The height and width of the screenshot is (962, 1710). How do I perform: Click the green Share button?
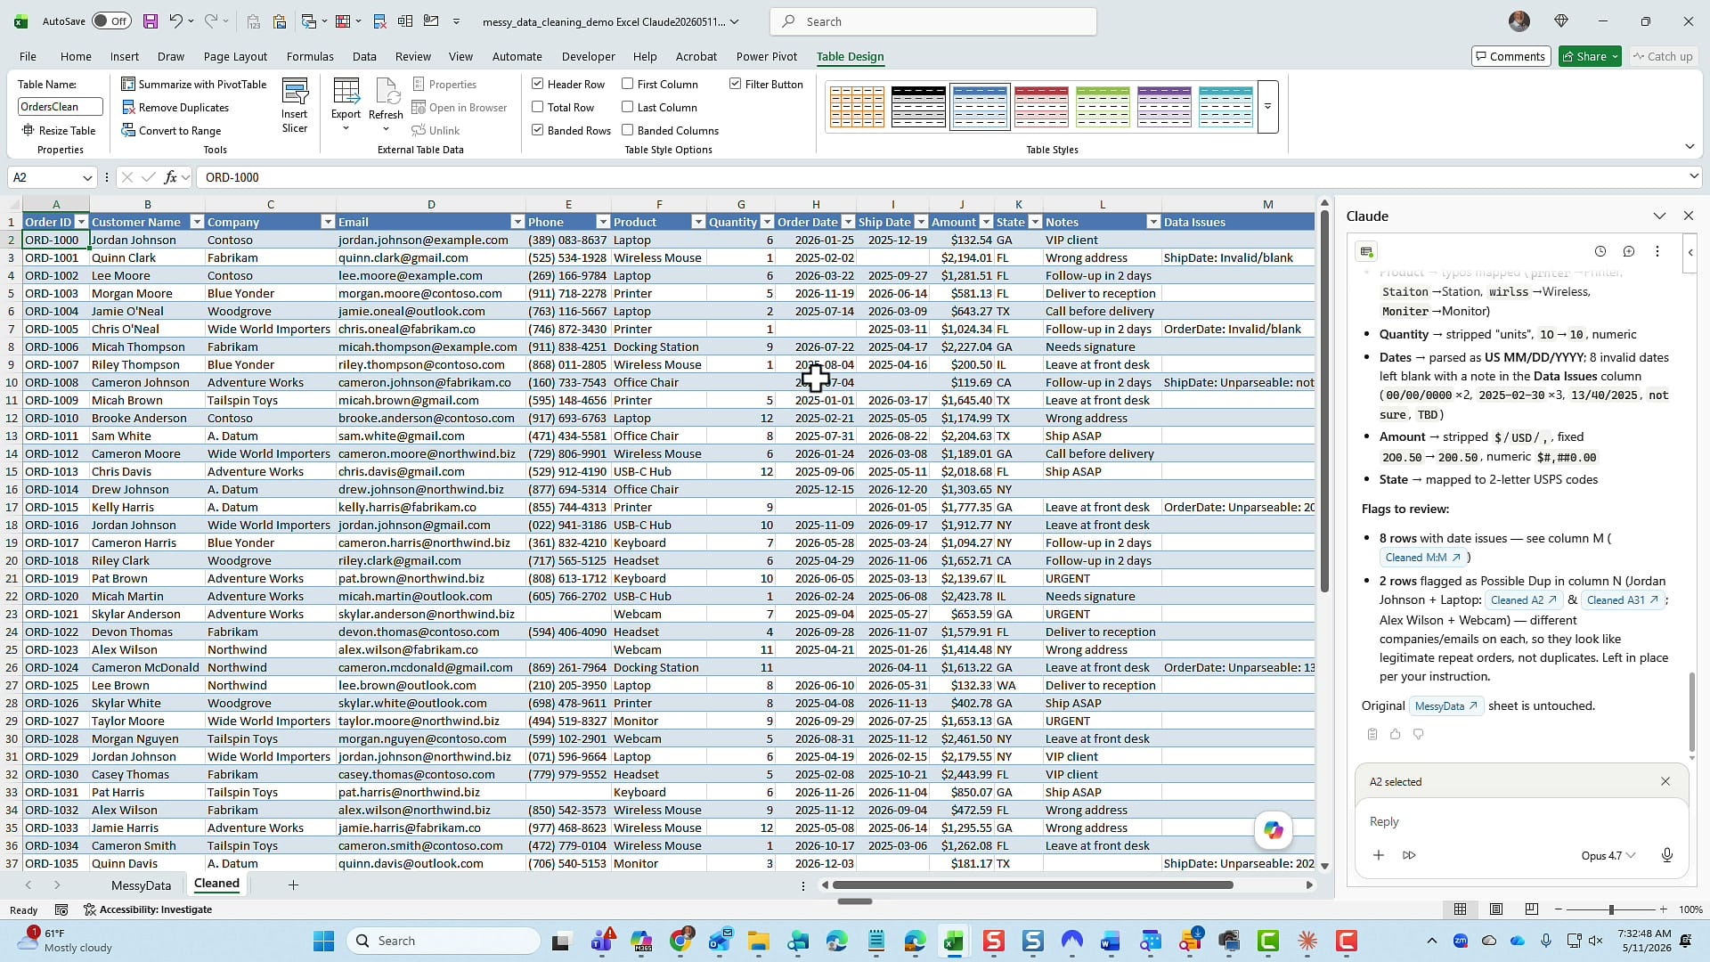coord(1590,56)
